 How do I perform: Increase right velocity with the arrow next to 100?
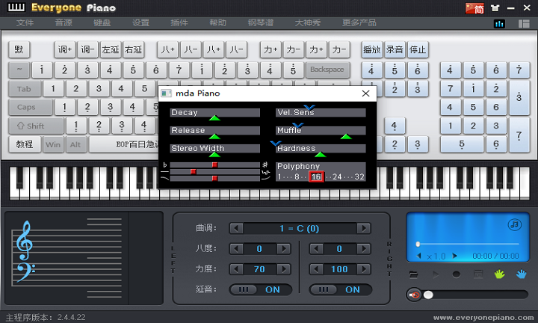point(364,268)
